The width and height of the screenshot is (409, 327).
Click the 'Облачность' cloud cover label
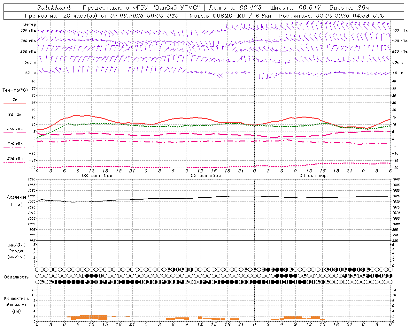click(16, 277)
